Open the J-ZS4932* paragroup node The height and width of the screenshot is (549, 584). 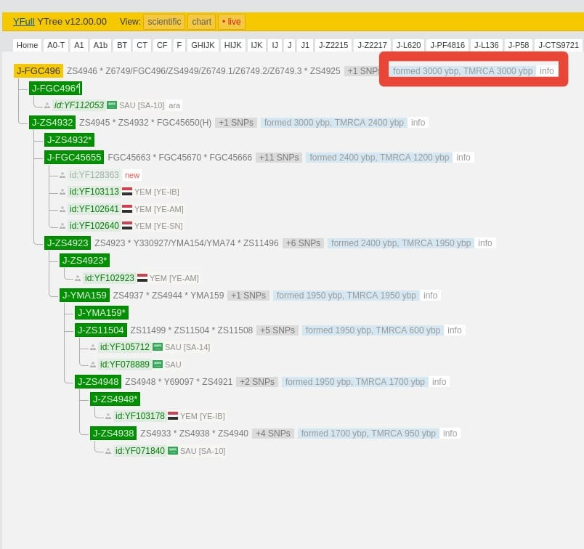(x=69, y=140)
